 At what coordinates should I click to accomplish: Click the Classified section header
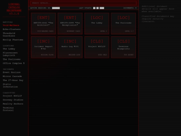pos(9,93)
